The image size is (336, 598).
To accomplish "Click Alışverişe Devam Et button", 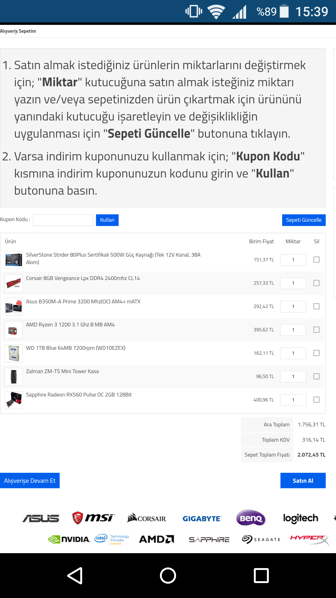I will click(x=30, y=481).
